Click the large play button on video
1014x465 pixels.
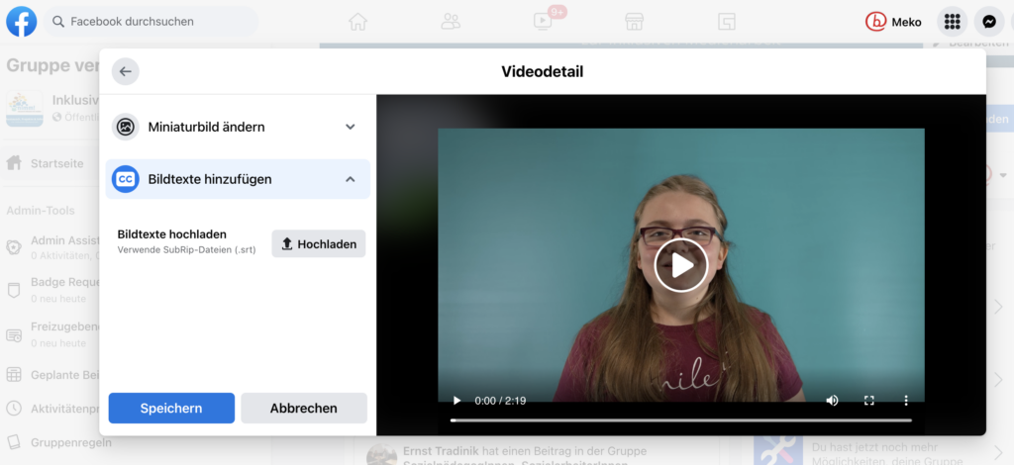[x=681, y=265]
